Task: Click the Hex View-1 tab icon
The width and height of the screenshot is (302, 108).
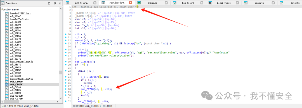Action: pos(174,3)
